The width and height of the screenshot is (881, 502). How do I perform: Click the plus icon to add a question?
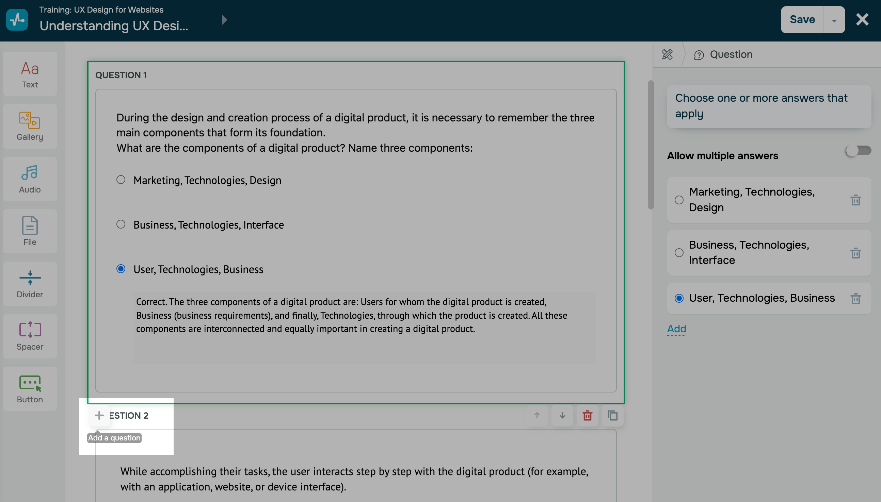(x=99, y=416)
